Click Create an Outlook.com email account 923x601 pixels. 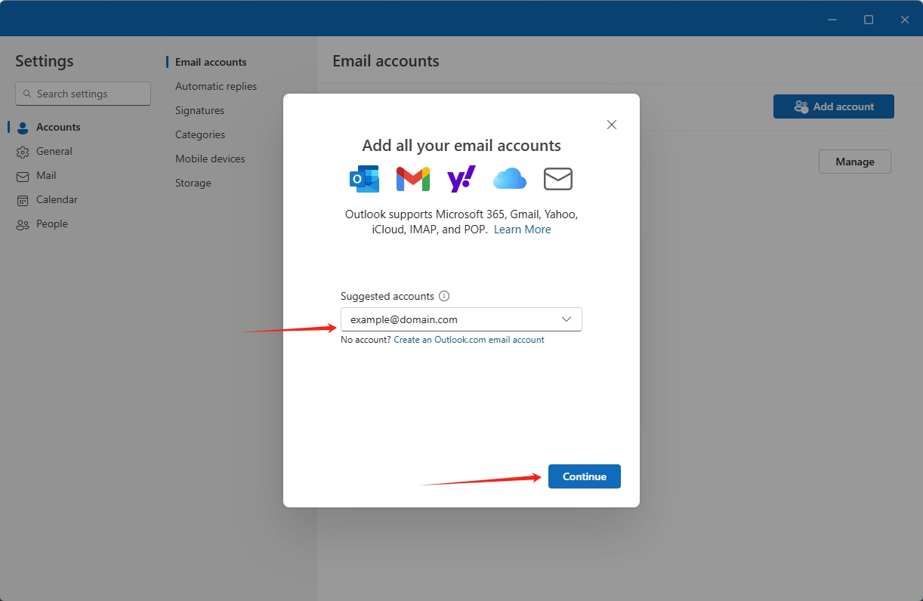pyautogui.click(x=469, y=339)
